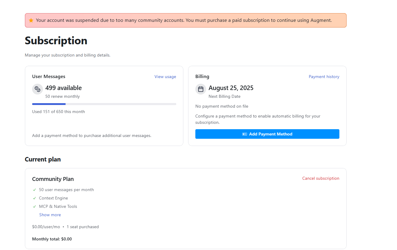397x250 pixels.
Task: Click the user messages usage progress bar
Action: click(104, 104)
